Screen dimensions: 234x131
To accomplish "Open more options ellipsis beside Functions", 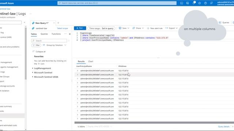I will (65, 34).
